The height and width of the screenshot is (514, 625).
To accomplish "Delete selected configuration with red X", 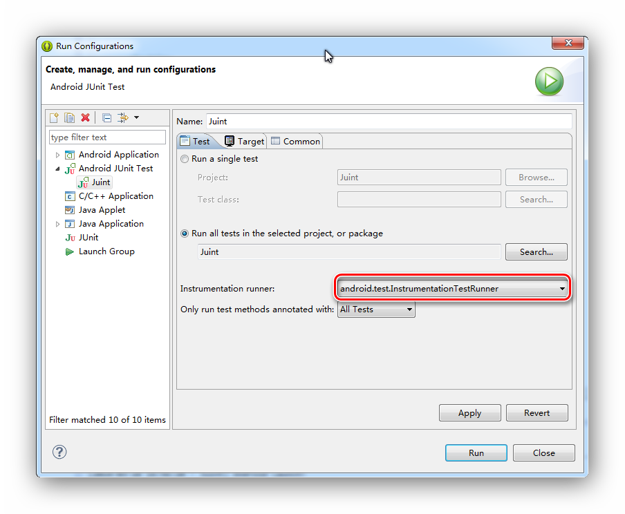I will (x=86, y=118).
